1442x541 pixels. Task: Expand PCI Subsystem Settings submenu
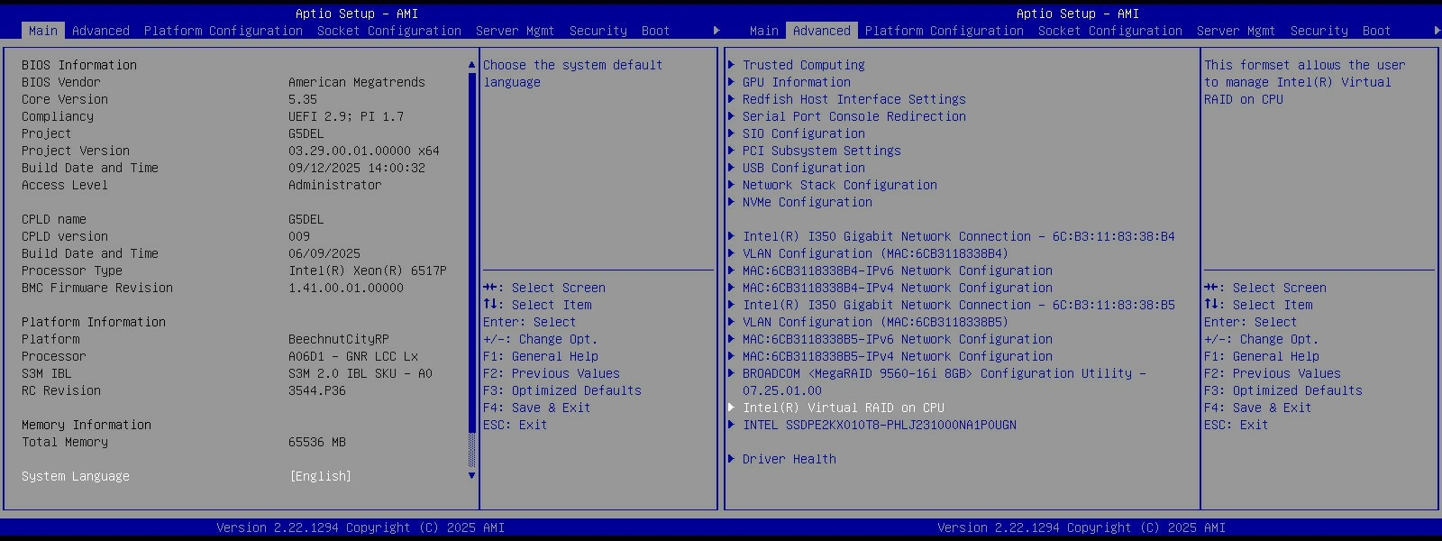coord(821,151)
